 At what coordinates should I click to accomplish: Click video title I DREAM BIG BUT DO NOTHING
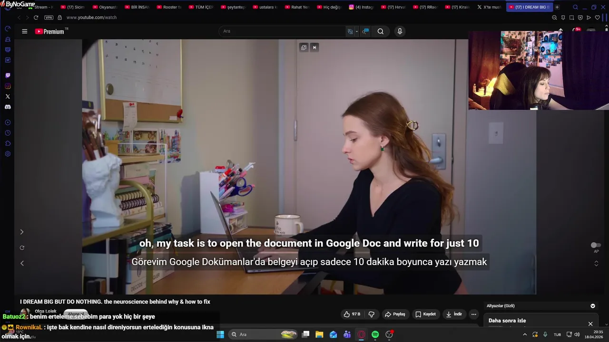(x=115, y=302)
